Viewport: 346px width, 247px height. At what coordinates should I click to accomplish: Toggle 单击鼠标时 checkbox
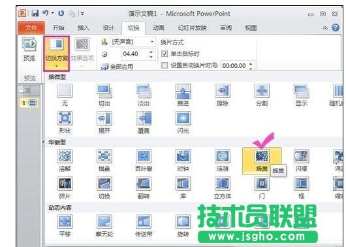(x=165, y=54)
